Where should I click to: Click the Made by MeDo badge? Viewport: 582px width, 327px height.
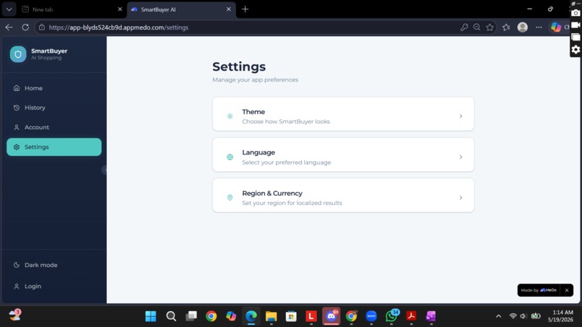[x=539, y=290]
